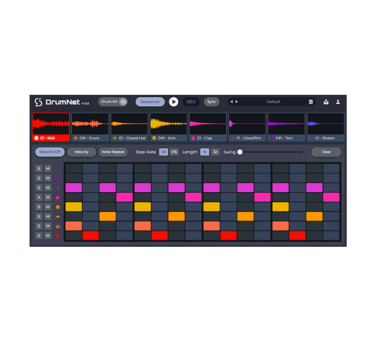Screen dimensions: 377x341
Task: Click the export icon in the top bar
Action: [325, 102]
